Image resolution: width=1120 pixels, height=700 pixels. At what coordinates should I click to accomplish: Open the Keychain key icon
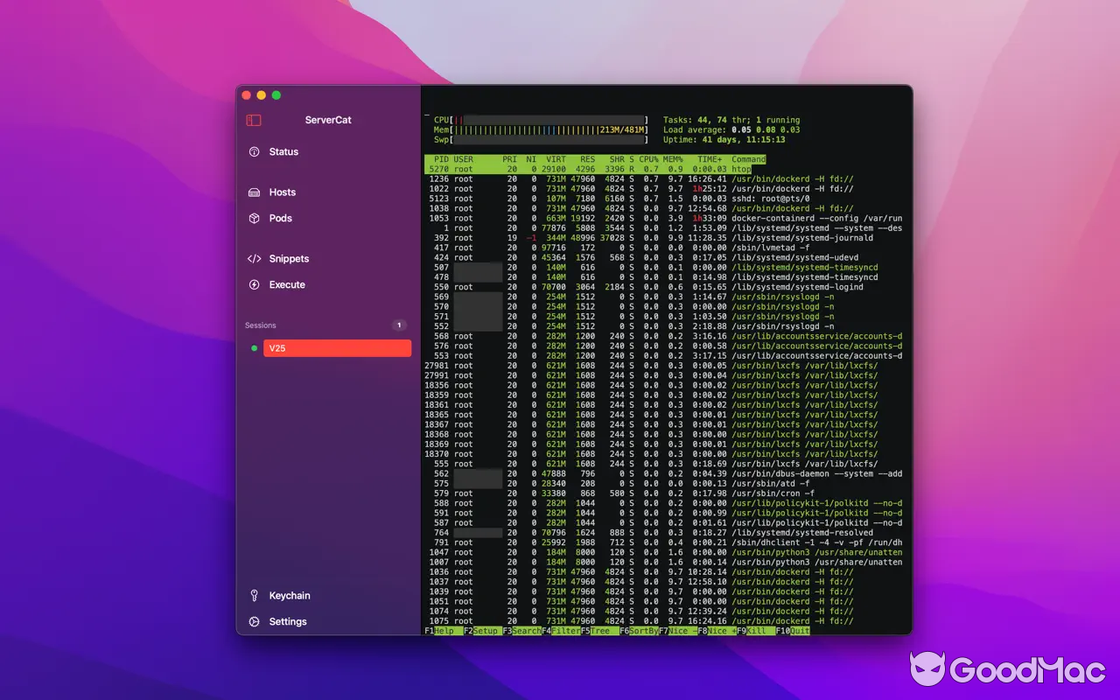tap(253, 595)
